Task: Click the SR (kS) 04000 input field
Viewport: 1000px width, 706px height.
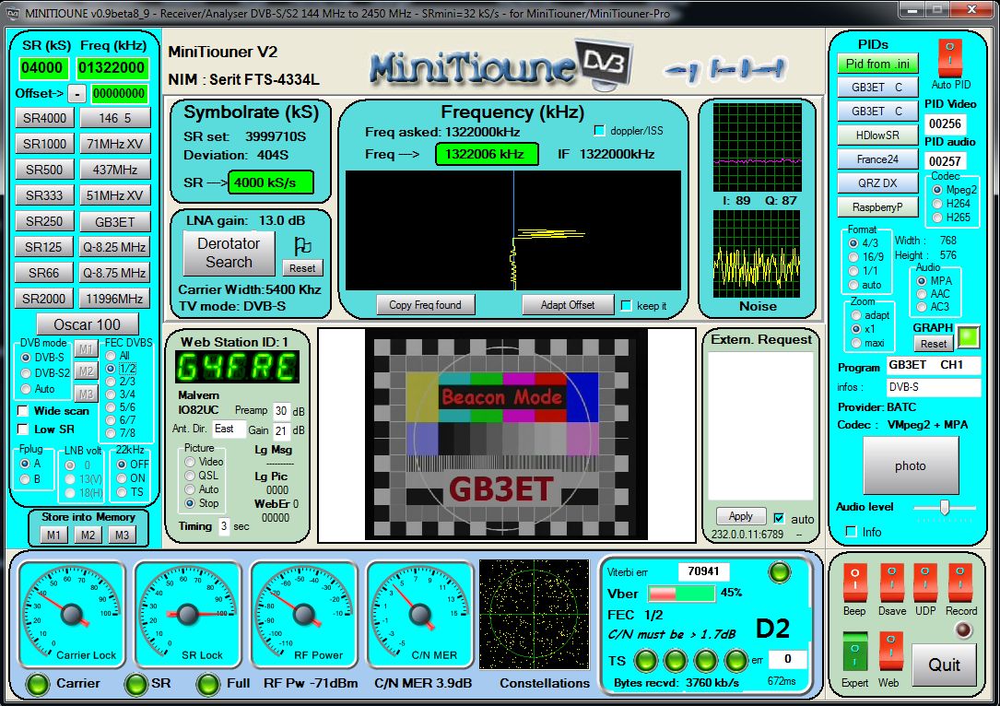Action: tap(42, 67)
